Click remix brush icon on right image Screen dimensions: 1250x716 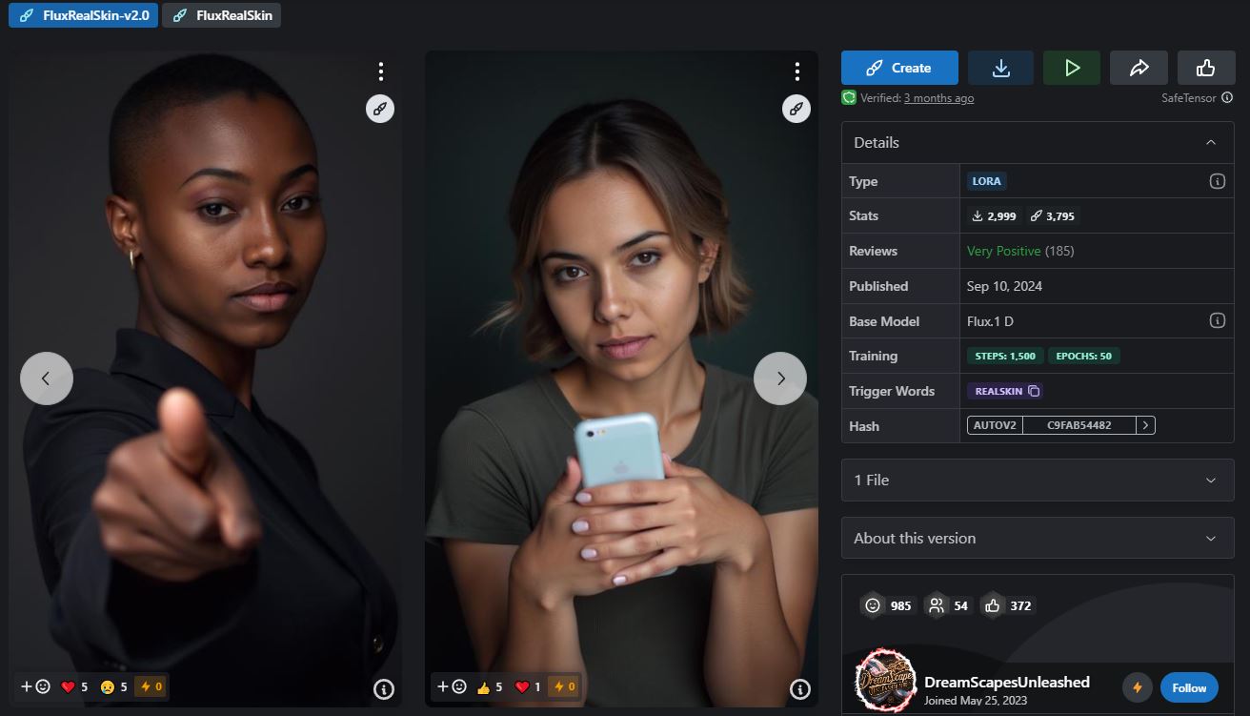pos(796,109)
